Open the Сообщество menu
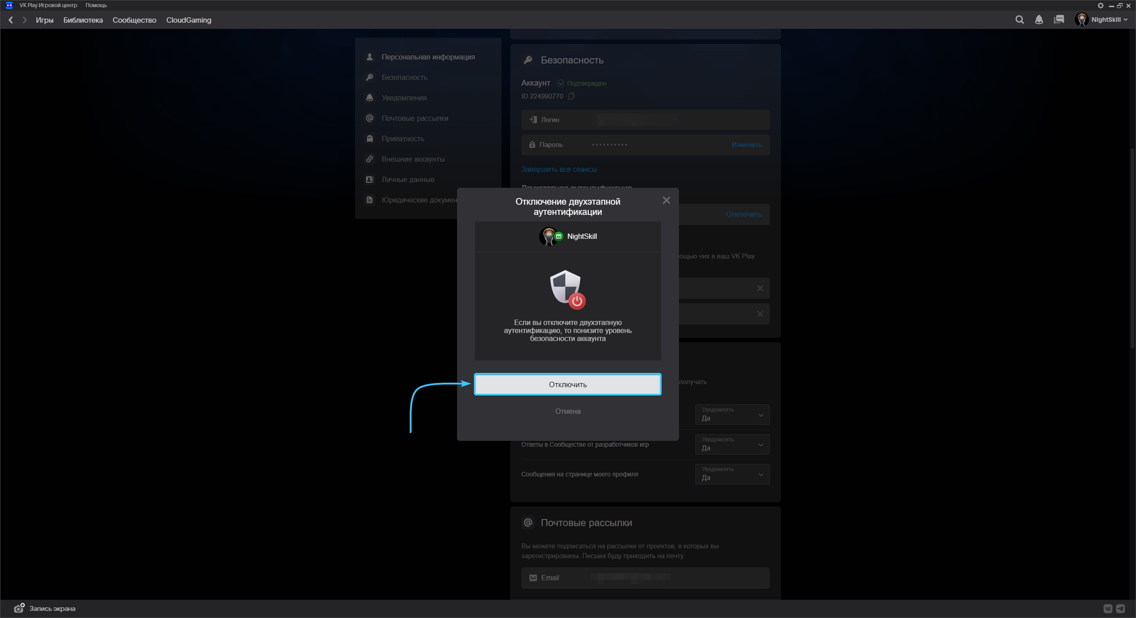This screenshot has width=1136, height=618. coord(134,20)
